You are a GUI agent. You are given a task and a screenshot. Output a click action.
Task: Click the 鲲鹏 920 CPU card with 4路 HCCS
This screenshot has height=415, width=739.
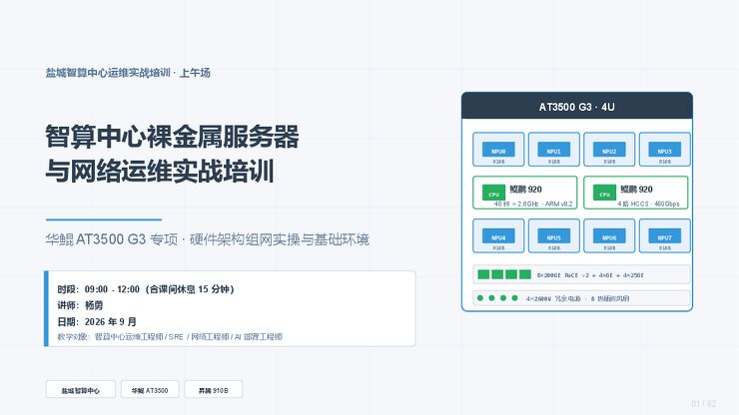636,193
